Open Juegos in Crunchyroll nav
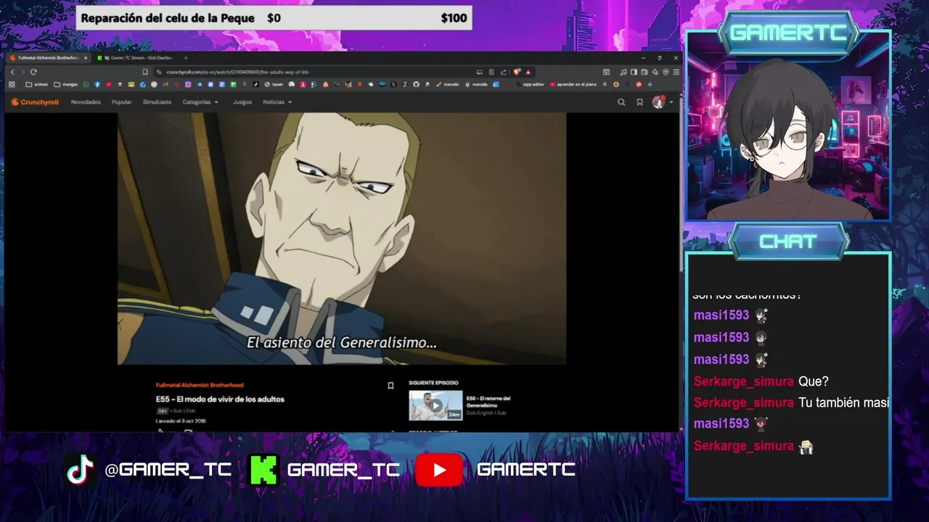Viewport: 929px width, 522px height. (x=242, y=102)
